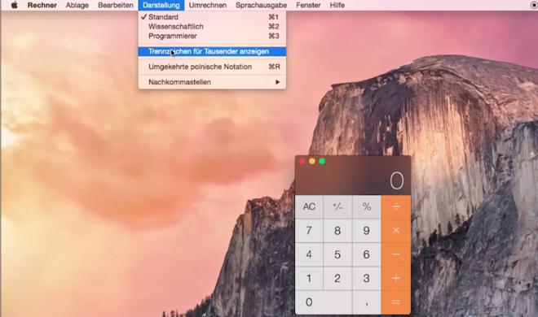Close the calculator with red button
Viewport: 538px width, 317px height.
coord(302,162)
